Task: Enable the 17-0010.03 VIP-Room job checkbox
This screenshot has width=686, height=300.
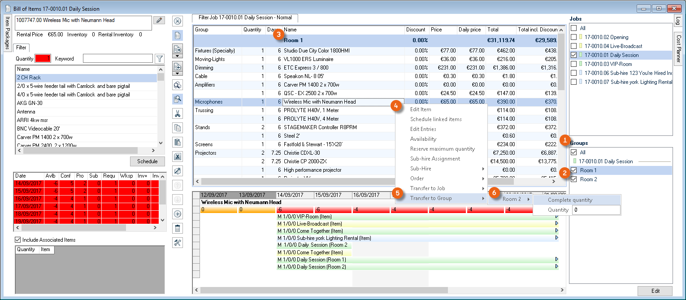Action: click(x=574, y=64)
